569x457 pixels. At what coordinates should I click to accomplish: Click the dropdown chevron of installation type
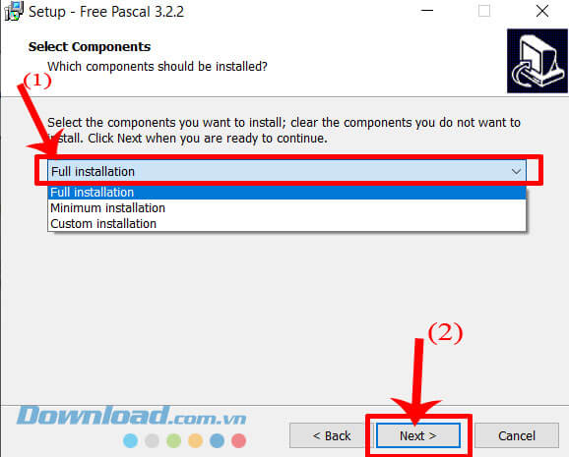click(x=516, y=171)
